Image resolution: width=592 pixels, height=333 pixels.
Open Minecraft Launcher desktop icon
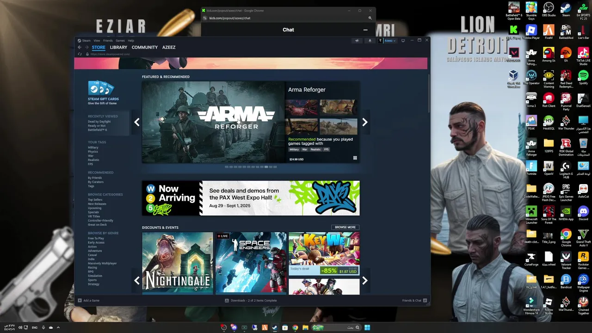[531, 215]
